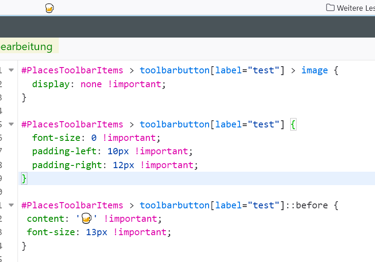Click the font-size 0 value
The image size is (375, 262).
[94, 138]
